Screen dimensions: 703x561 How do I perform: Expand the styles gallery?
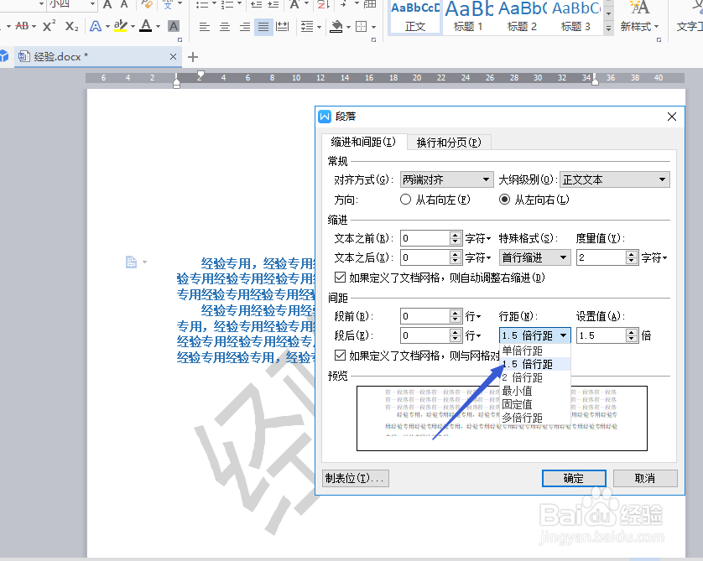tap(608, 29)
